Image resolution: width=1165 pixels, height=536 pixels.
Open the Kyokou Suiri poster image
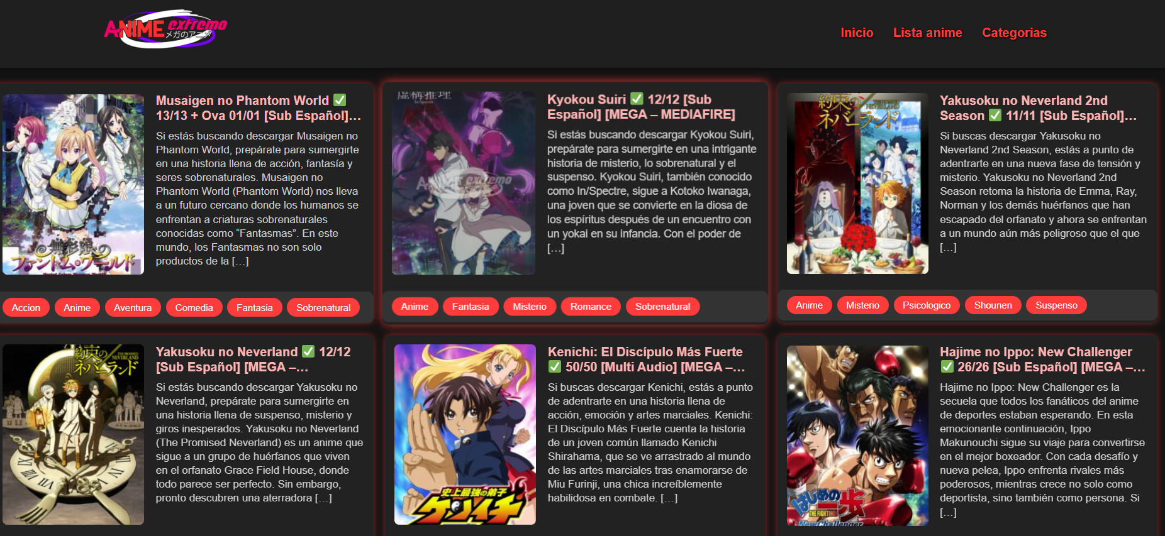click(464, 183)
